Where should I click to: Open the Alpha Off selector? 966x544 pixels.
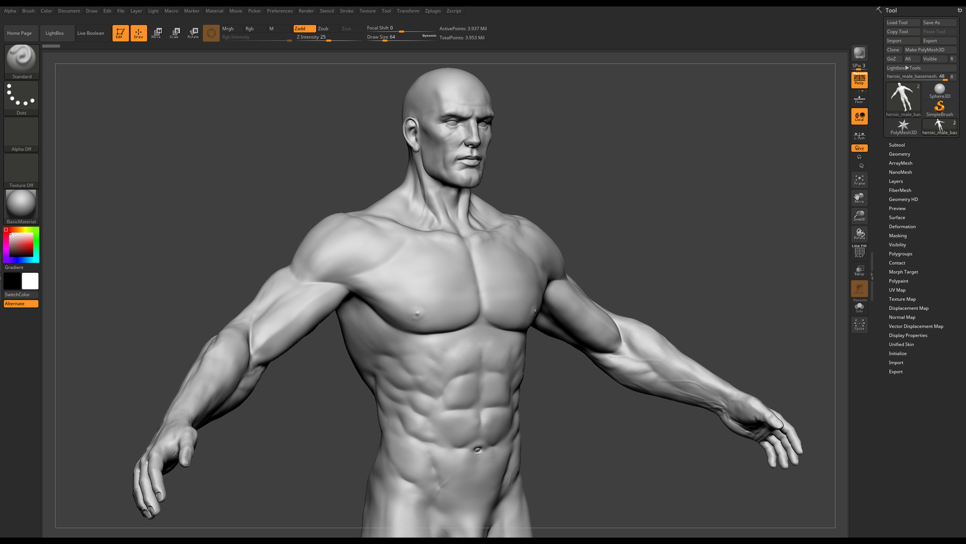tap(21, 135)
